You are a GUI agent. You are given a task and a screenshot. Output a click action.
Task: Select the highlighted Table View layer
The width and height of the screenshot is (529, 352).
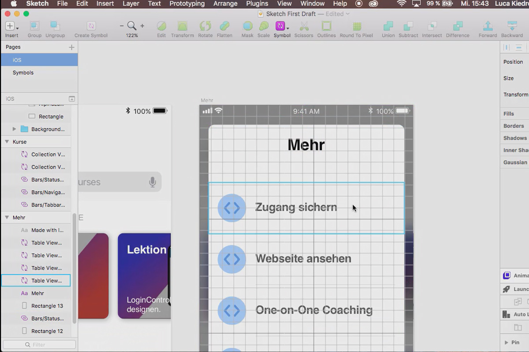[x=36, y=281]
